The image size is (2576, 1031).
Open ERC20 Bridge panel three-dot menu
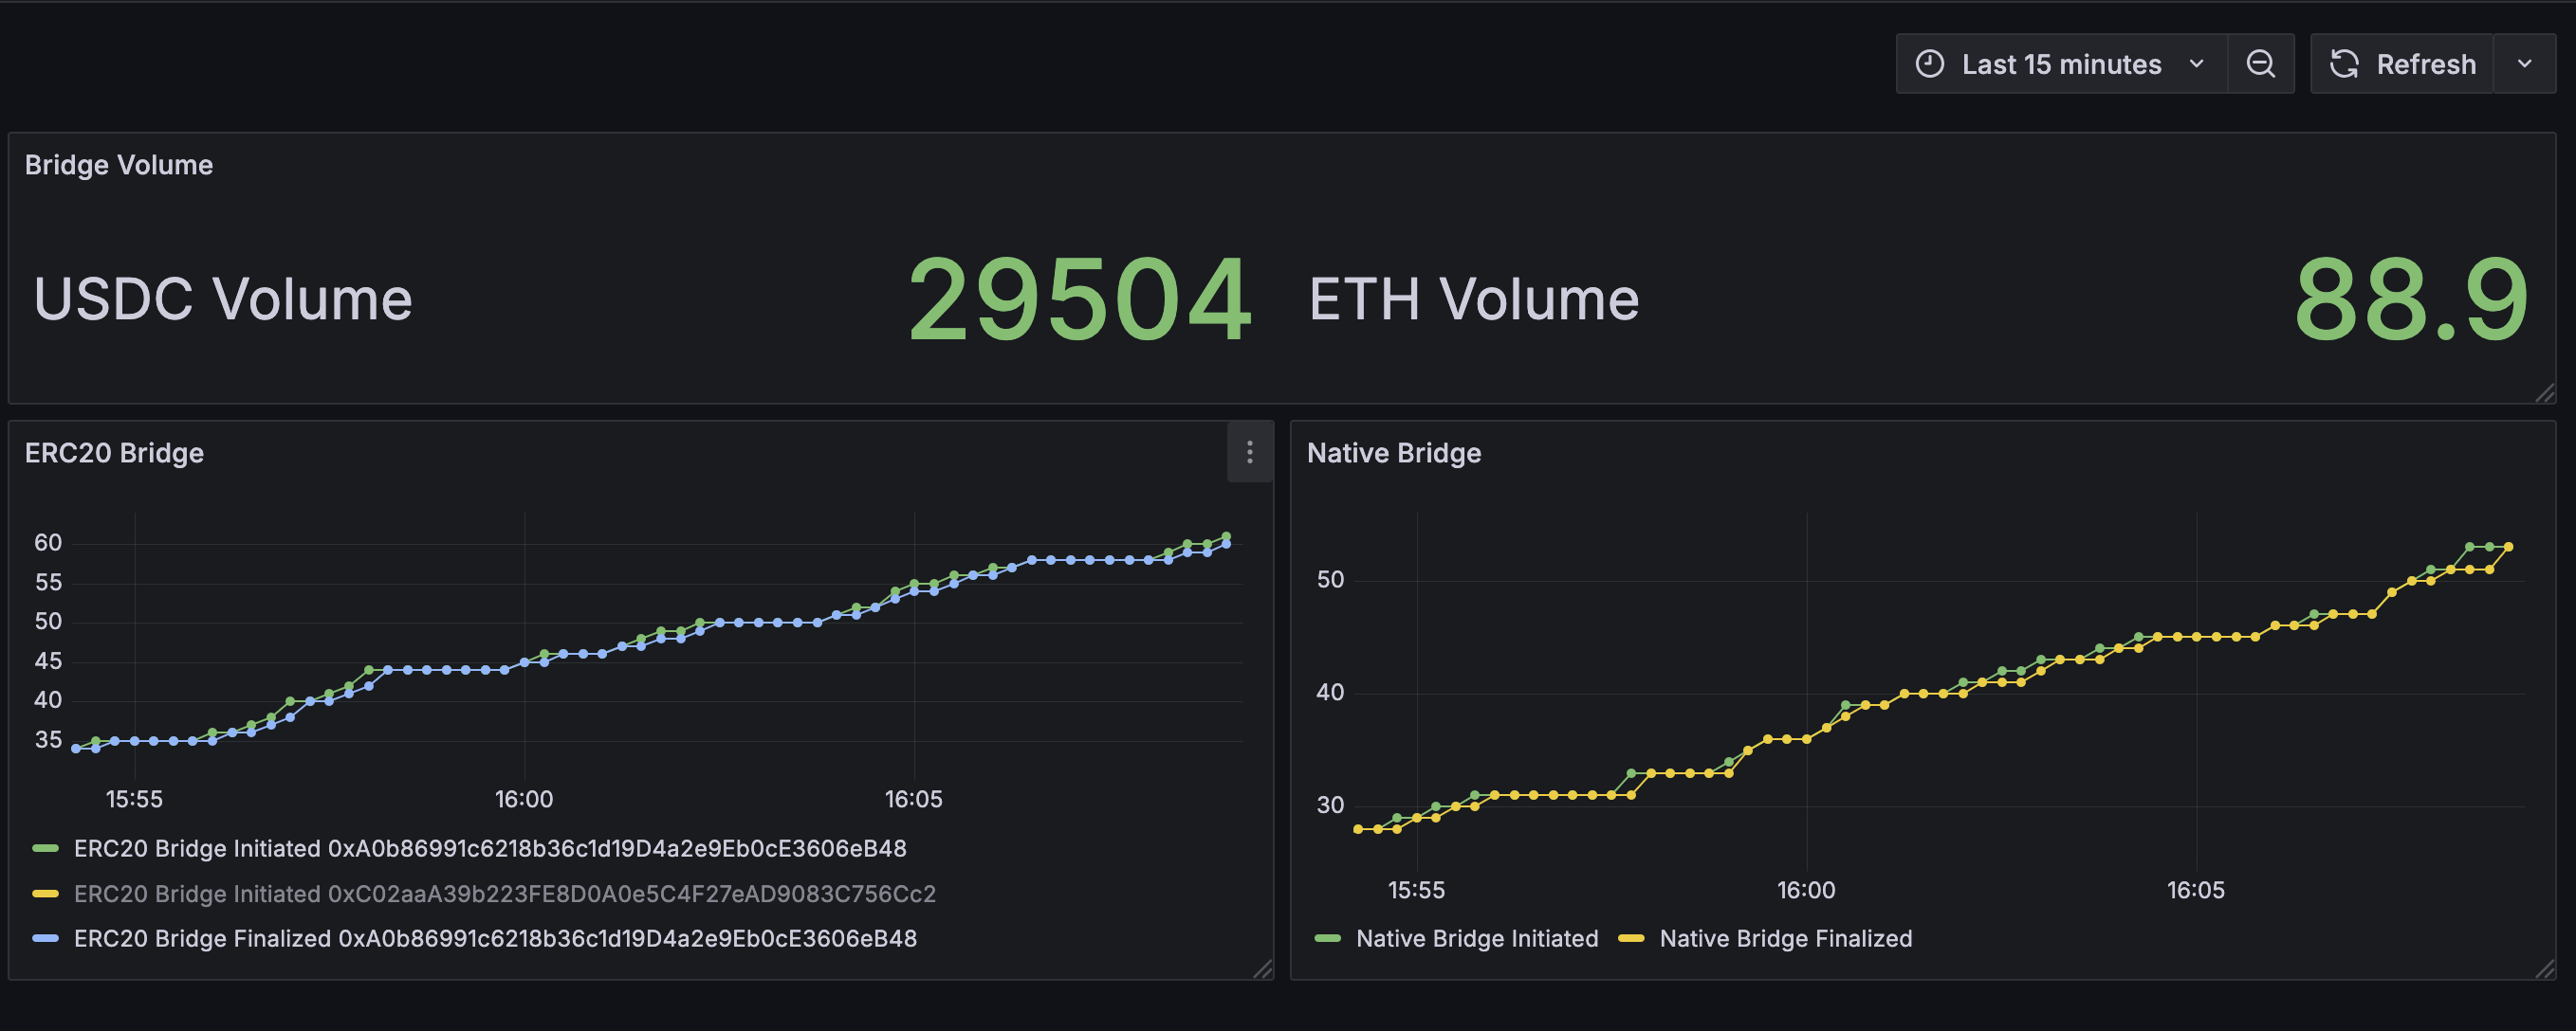1249,453
